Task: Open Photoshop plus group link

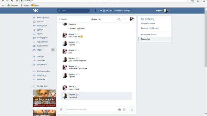Action: click(43, 71)
